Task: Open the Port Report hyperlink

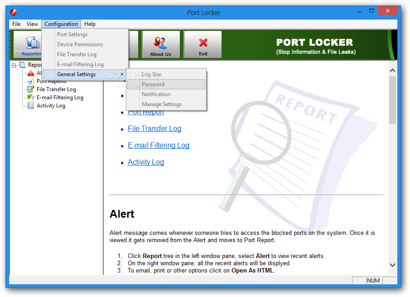Action: coord(145,112)
